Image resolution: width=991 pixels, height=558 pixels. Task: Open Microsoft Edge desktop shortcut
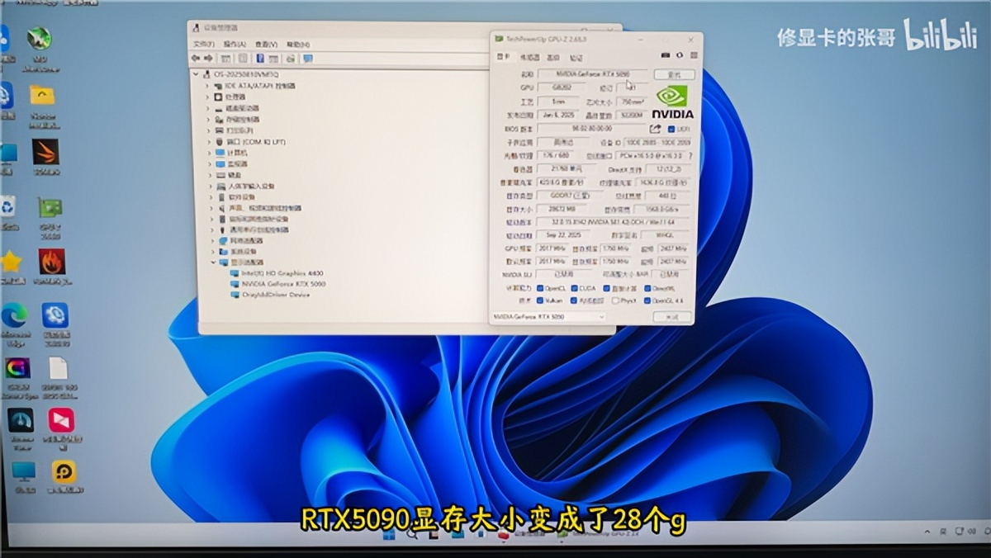point(14,315)
